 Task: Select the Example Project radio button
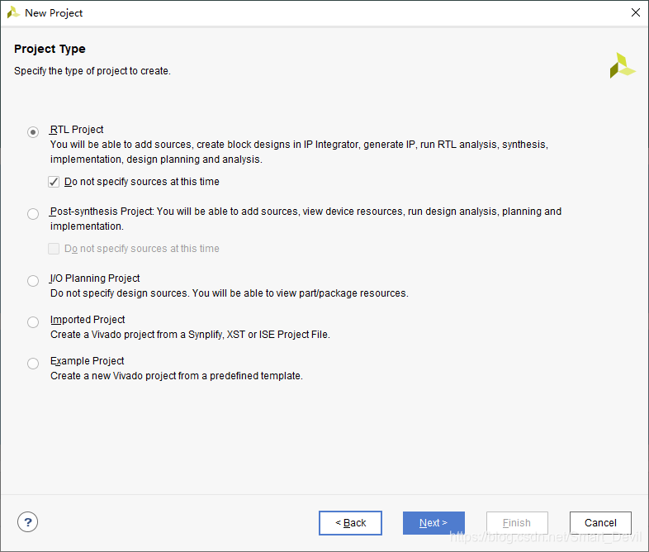[33, 364]
